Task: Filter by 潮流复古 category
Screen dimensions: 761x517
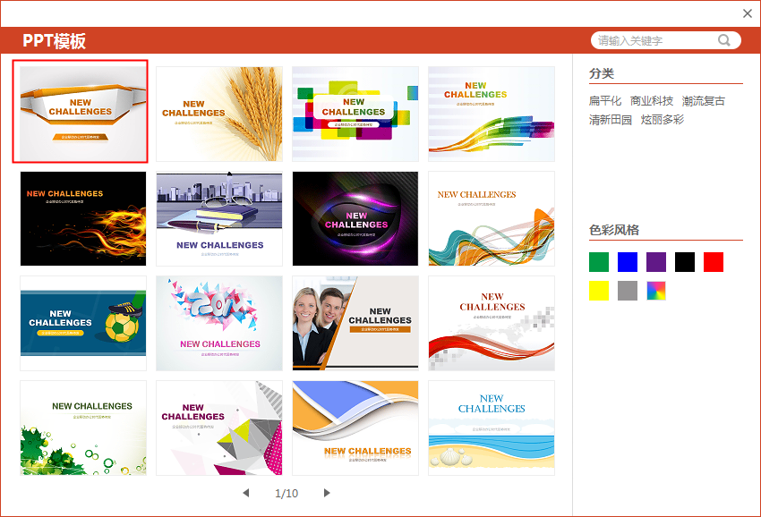Action: (x=704, y=101)
